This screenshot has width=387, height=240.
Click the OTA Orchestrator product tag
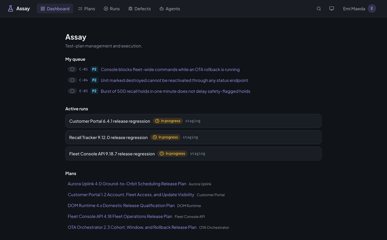tap(214, 228)
